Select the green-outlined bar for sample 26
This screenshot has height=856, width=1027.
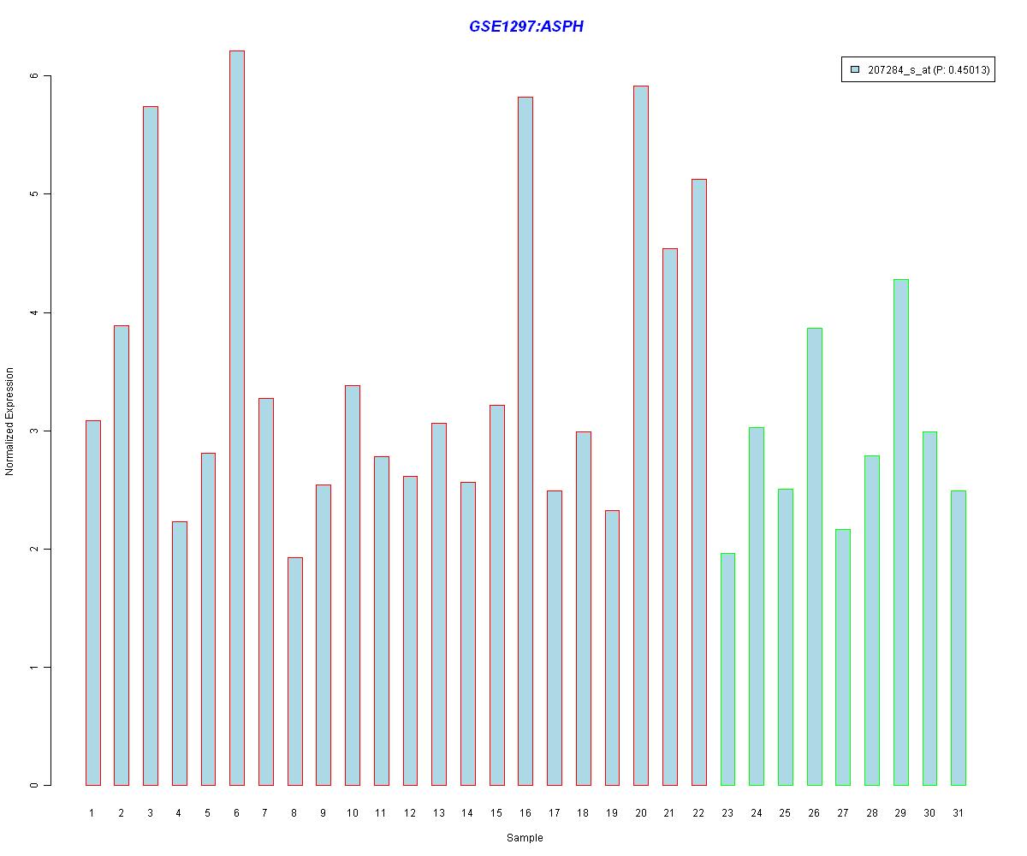coord(814,556)
